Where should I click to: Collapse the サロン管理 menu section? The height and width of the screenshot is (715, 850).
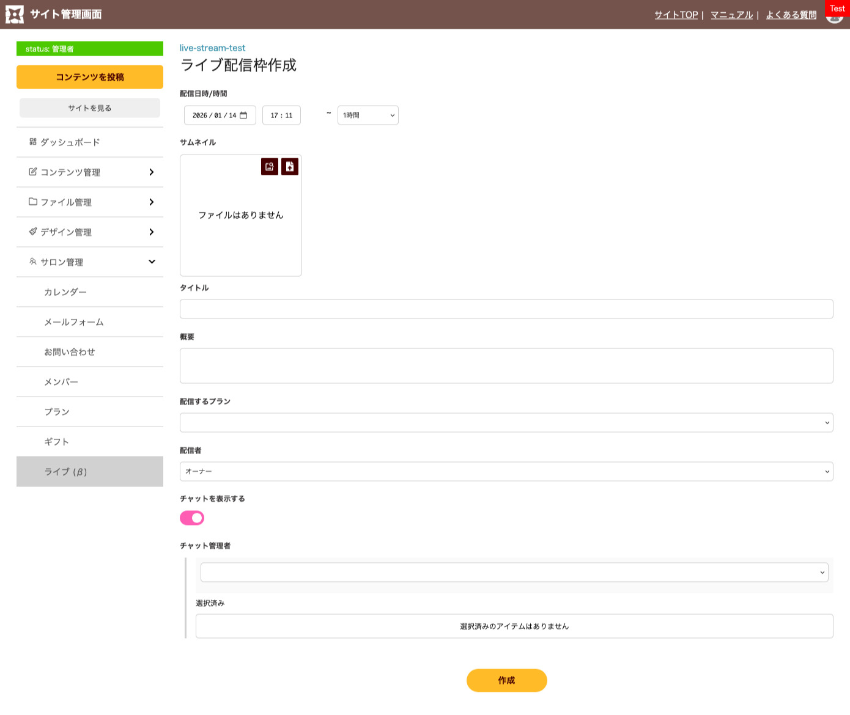click(x=152, y=262)
